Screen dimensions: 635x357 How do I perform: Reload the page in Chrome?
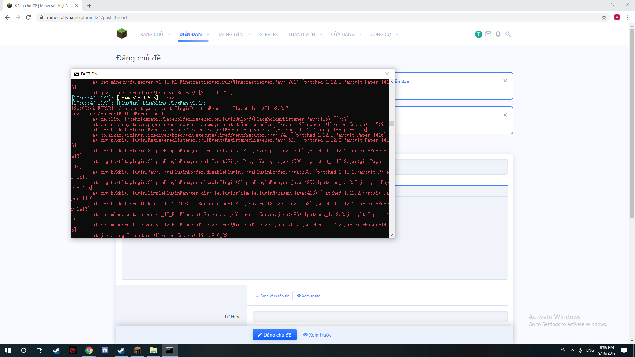[28, 17]
